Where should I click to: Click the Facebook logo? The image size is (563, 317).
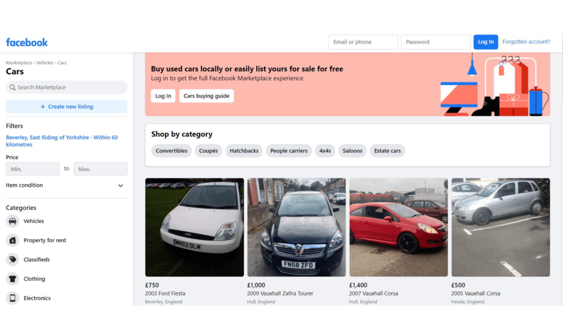click(27, 42)
